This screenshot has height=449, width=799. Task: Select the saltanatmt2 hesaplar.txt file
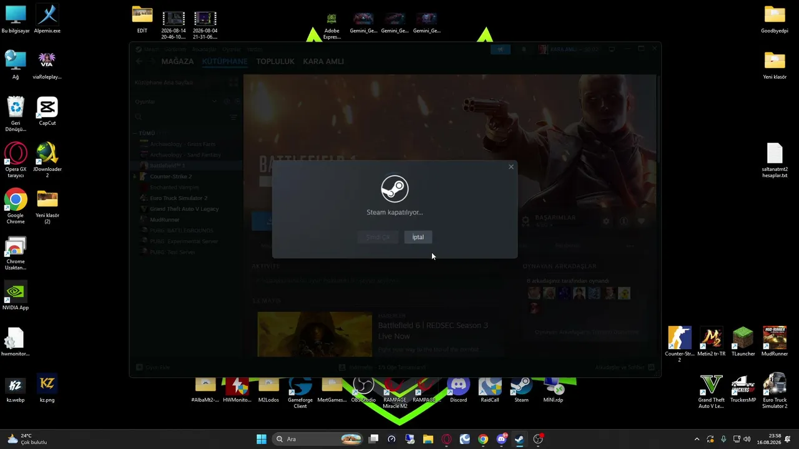point(775,160)
